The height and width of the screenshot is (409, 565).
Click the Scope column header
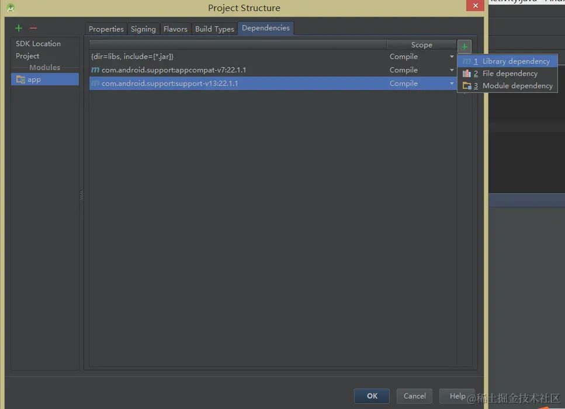click(x=422, y=44)
